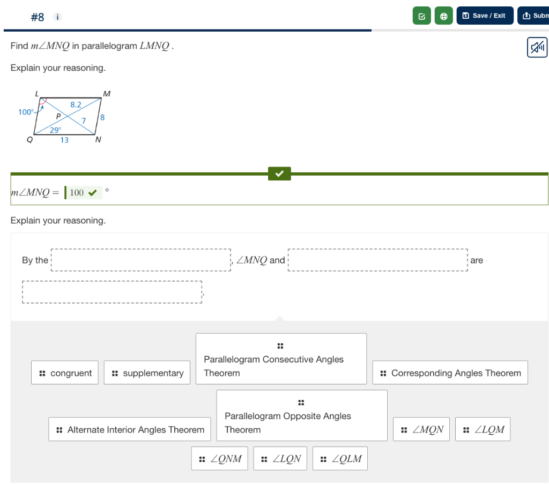The image size is (549, 484).
Task: Click the grip handle on the supplementary tile
Action: point(115,372)
